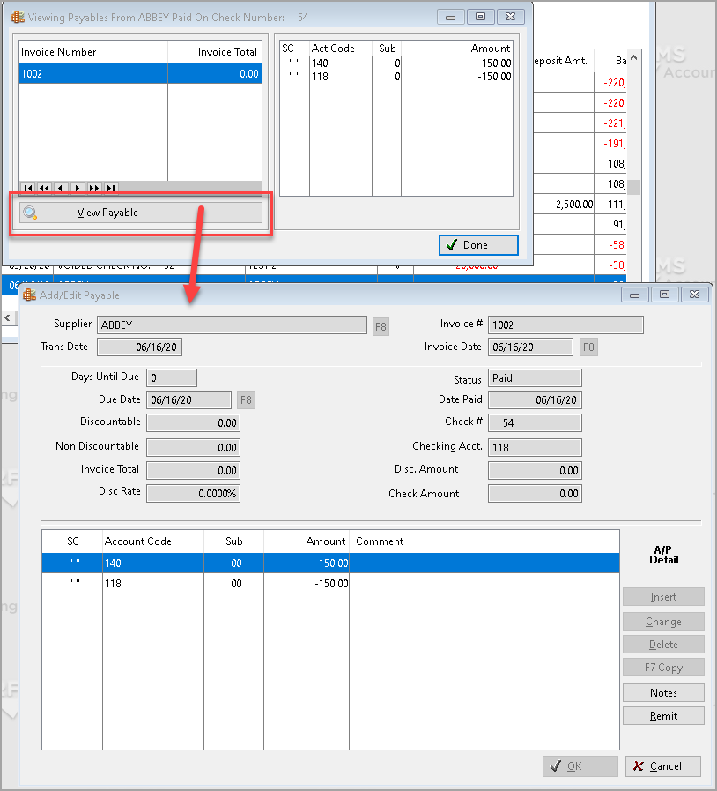The width and height of the screenshot is (717, 791).
Task: Click the next record arrow icon
Action: pyautogui.click(x=77, y=188)
